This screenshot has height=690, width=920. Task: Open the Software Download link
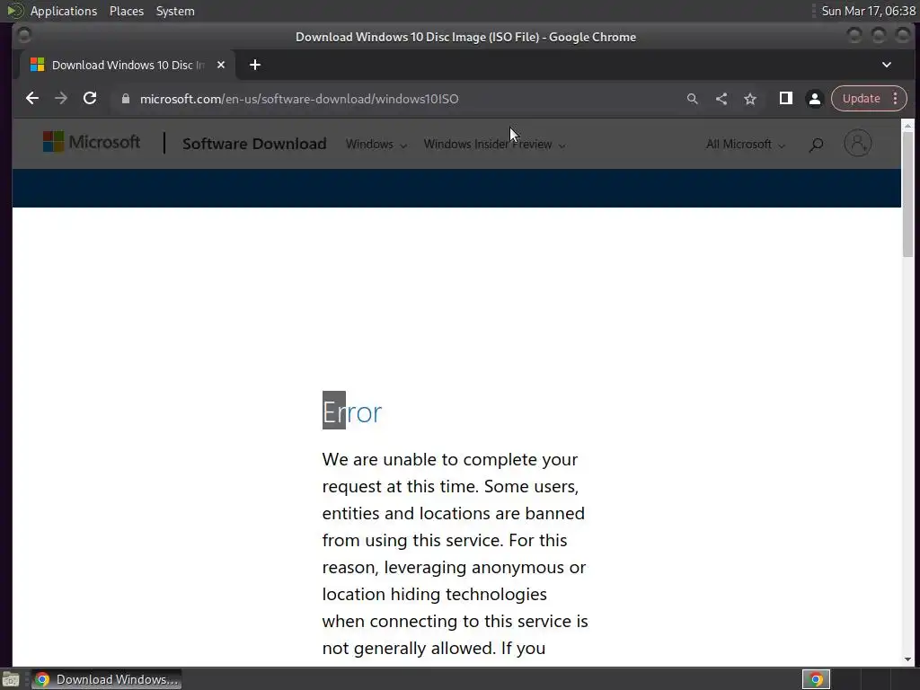click(254, 144)
